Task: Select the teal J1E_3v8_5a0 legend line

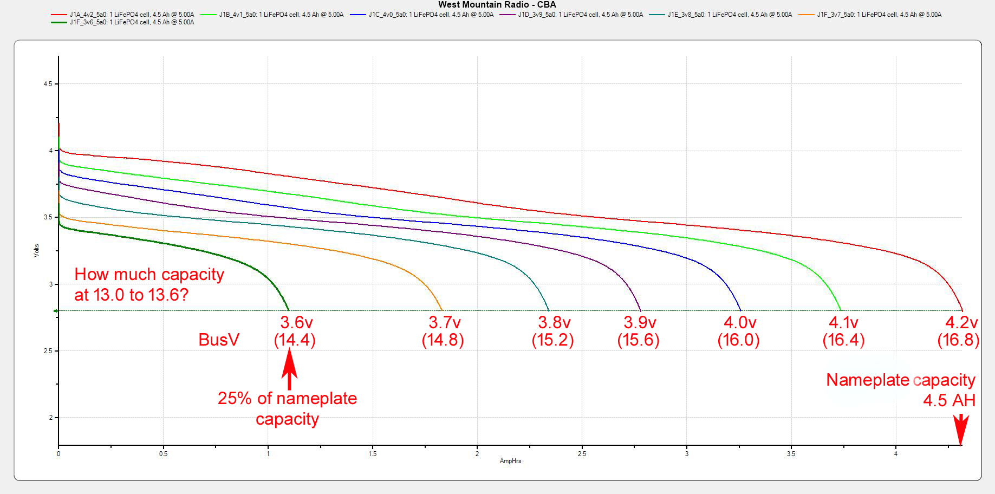Action: coord(656,15)
